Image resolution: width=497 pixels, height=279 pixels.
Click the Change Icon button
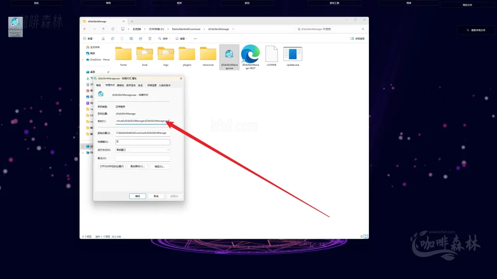click(138, 166)
